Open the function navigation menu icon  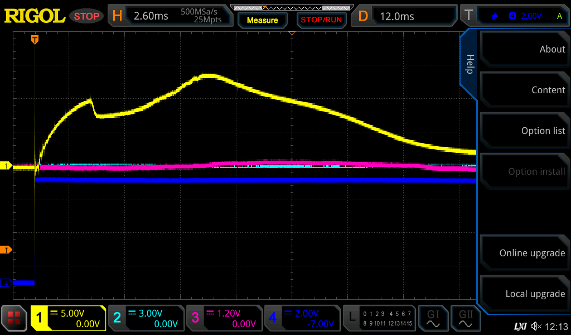coord(14,318)
